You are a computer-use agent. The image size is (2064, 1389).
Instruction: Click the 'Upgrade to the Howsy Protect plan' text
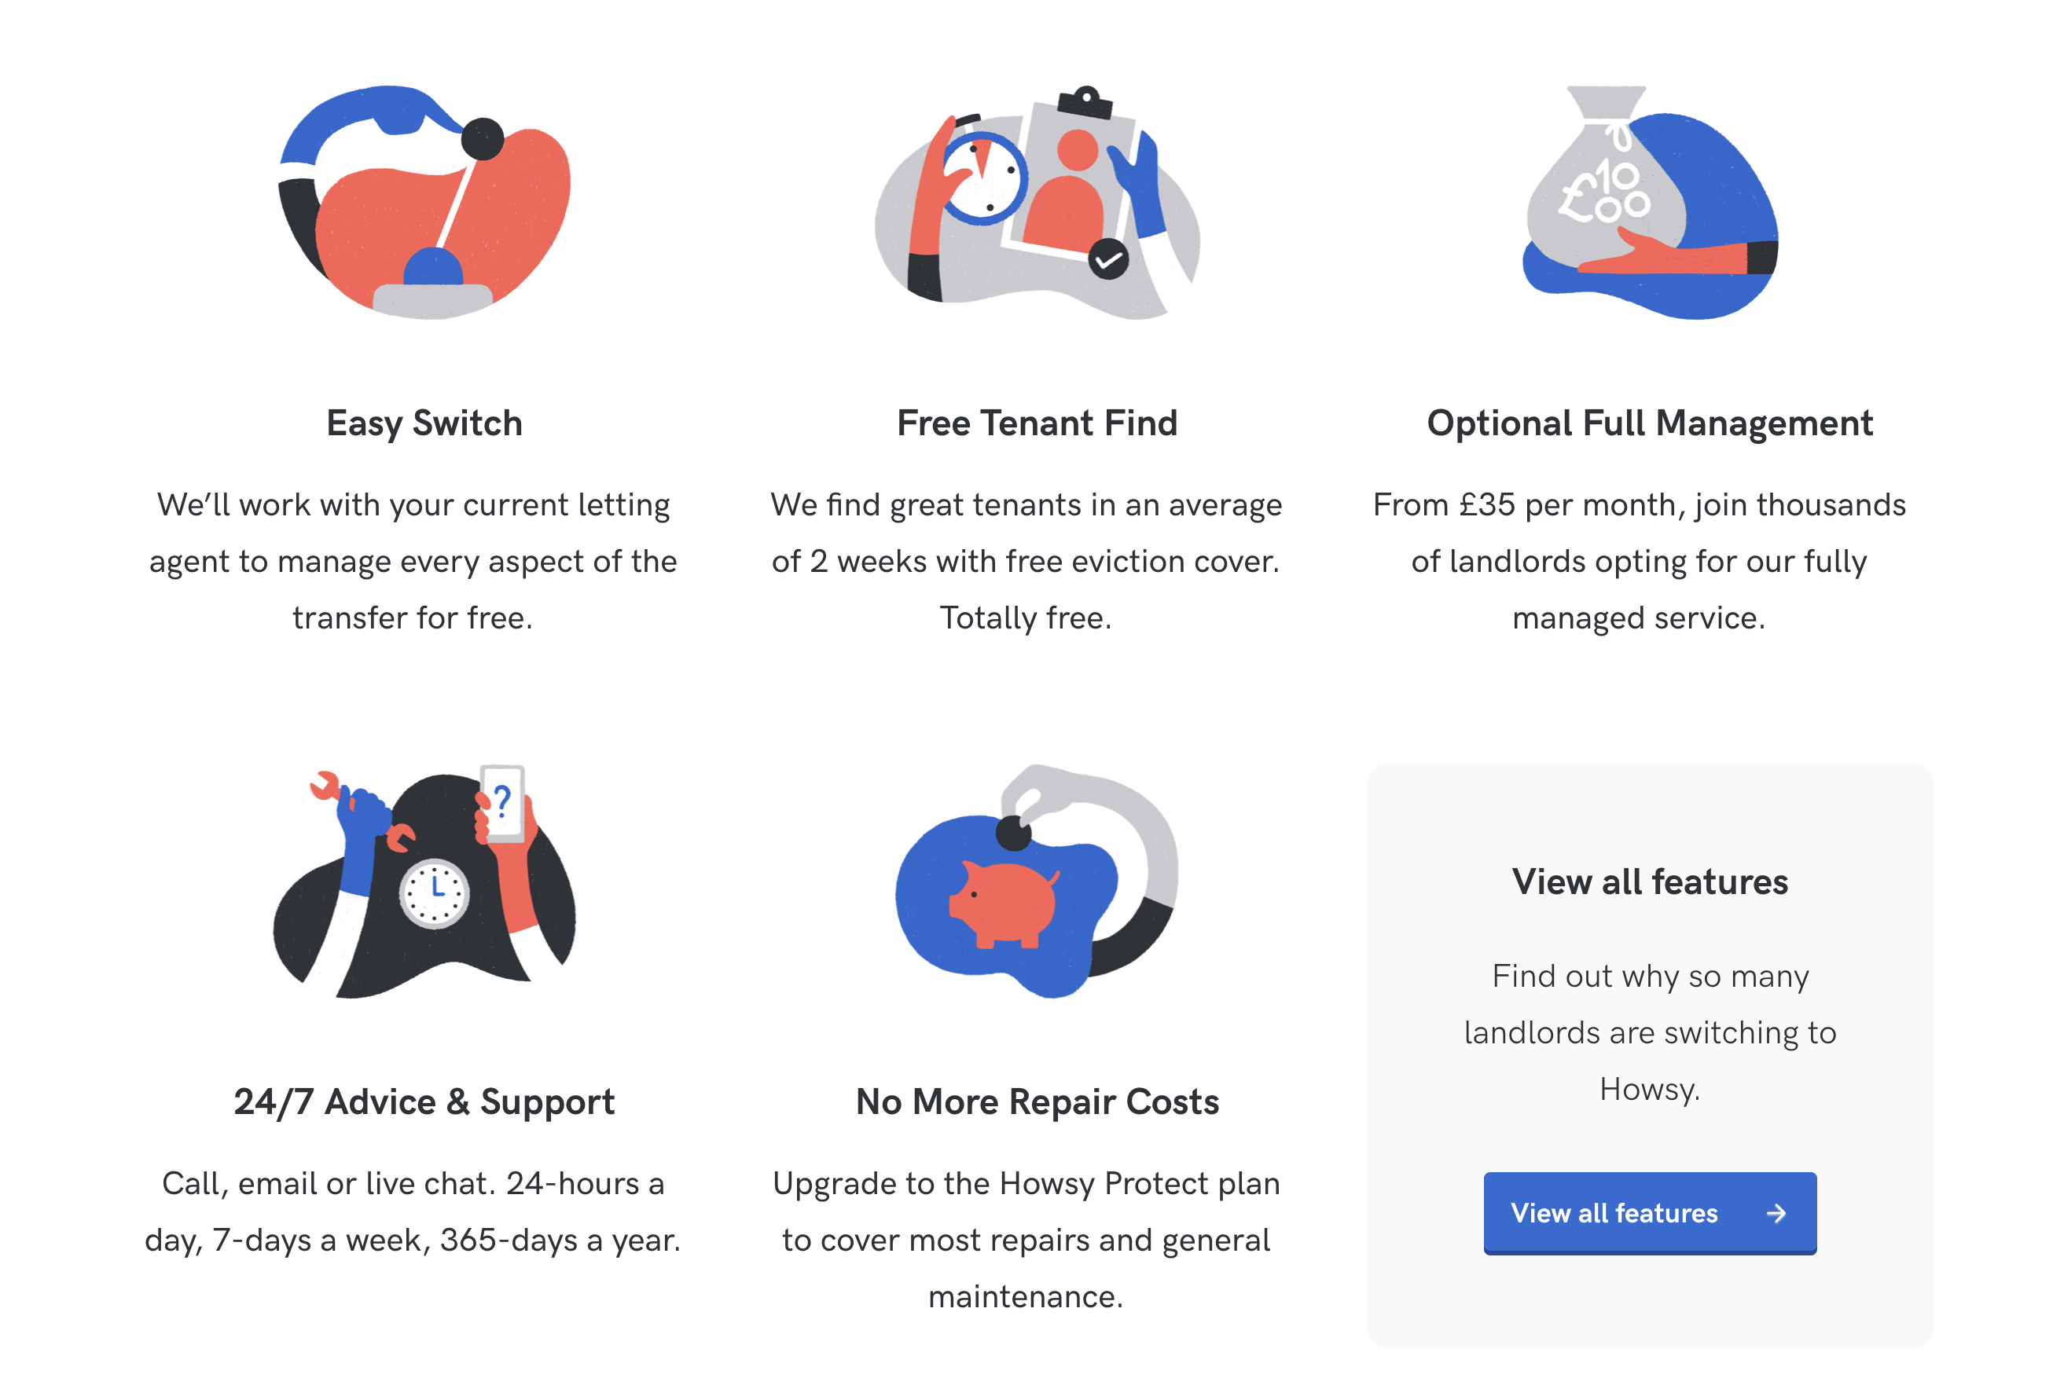(1026, 1239)
